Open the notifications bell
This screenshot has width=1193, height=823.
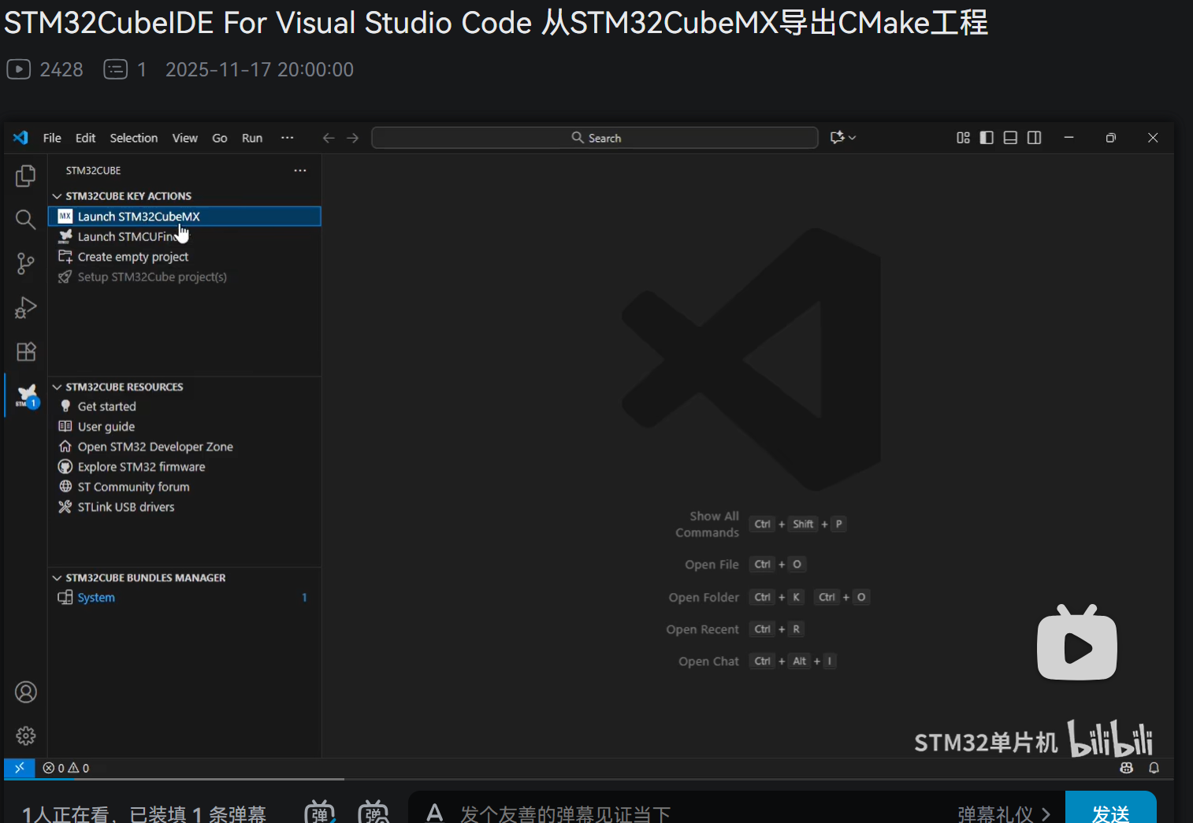pos(1154,768)
